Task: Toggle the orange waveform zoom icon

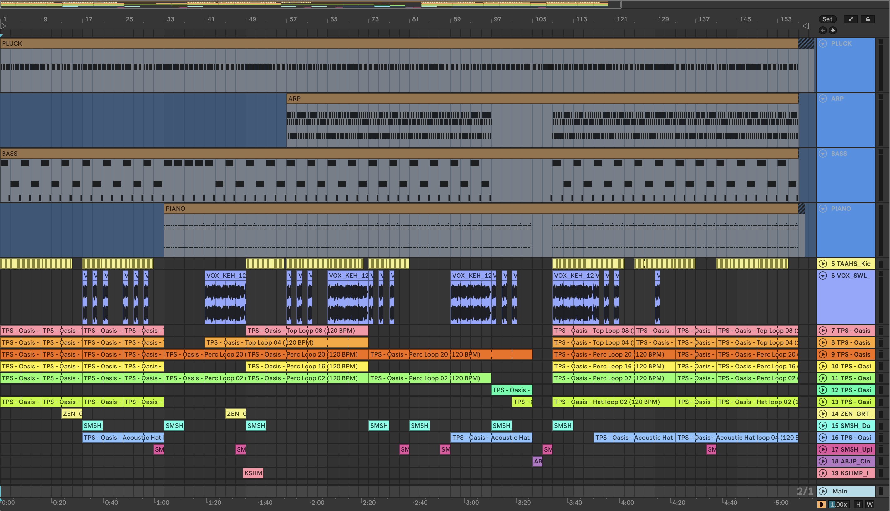Action: coord(822,504)
